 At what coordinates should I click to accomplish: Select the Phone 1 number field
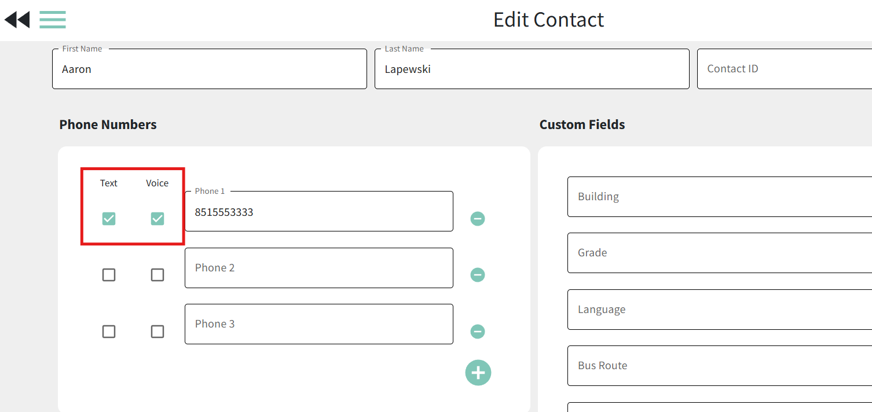[x=318, y=212]
